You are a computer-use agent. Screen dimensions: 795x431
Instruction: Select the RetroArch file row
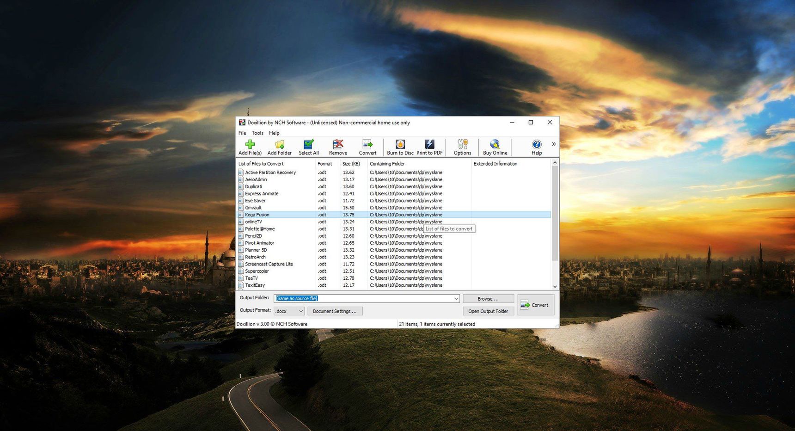(x=394, y=257)
